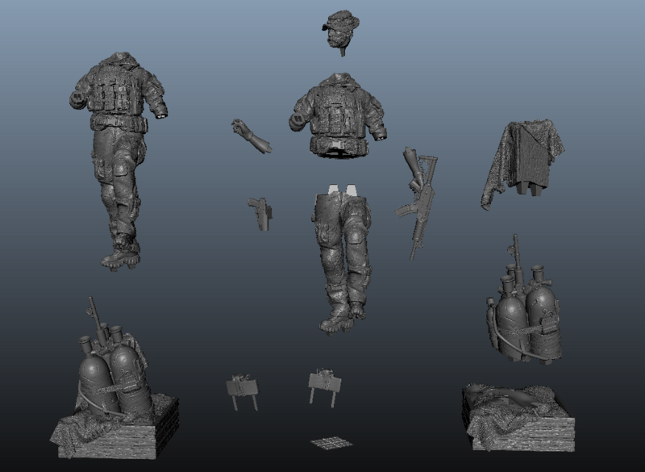Select the left claymore mine

coord(243,391)
